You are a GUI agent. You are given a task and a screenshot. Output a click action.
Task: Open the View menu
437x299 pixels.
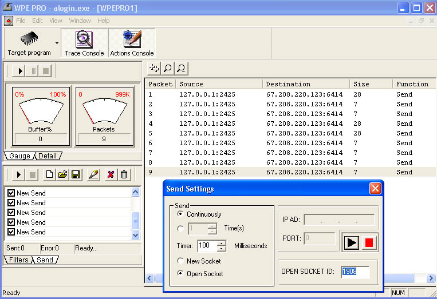[56, 21]
